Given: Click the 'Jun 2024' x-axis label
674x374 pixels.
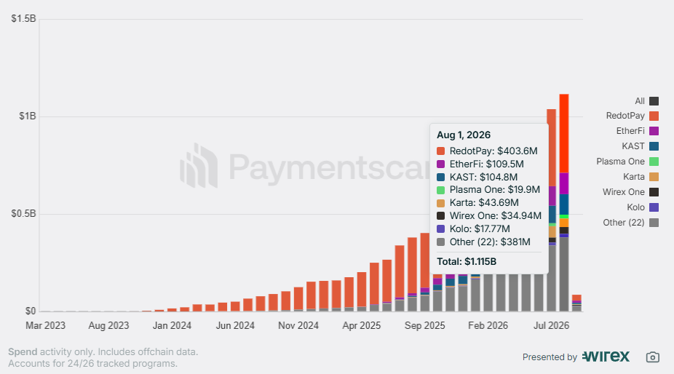Looking at the screenshot, I should 235,326.
